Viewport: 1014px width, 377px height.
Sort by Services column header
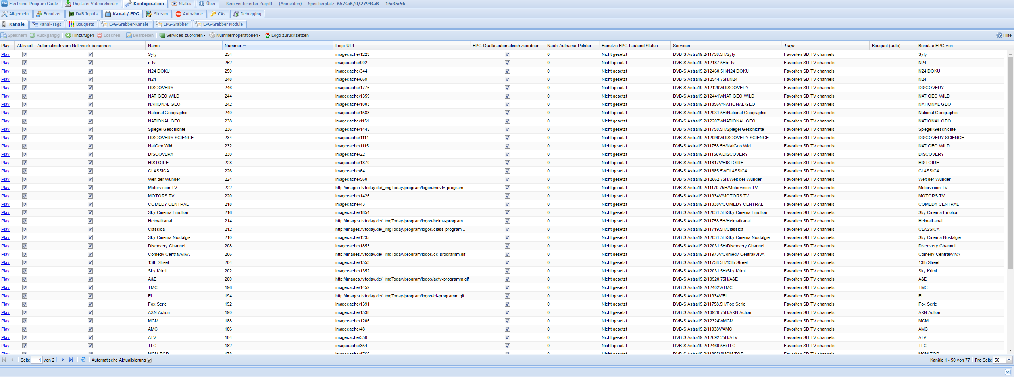coord(726,46)
